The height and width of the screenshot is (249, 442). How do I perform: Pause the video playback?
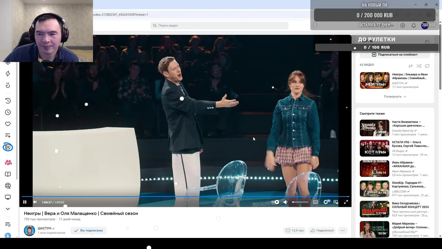click(x=25, y=202)
